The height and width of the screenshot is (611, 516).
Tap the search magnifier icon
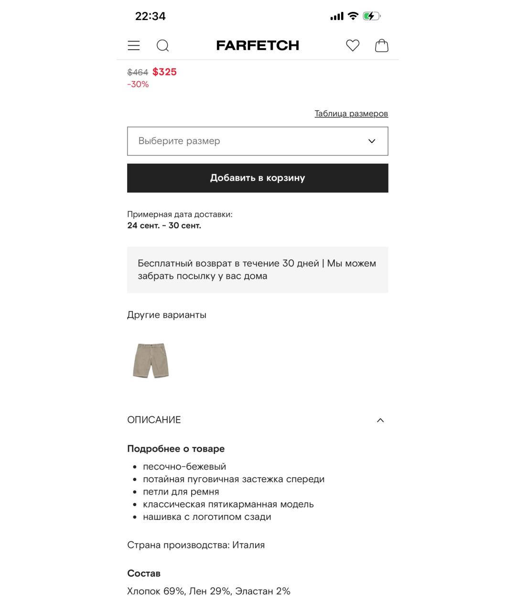[x=163, y=45]
